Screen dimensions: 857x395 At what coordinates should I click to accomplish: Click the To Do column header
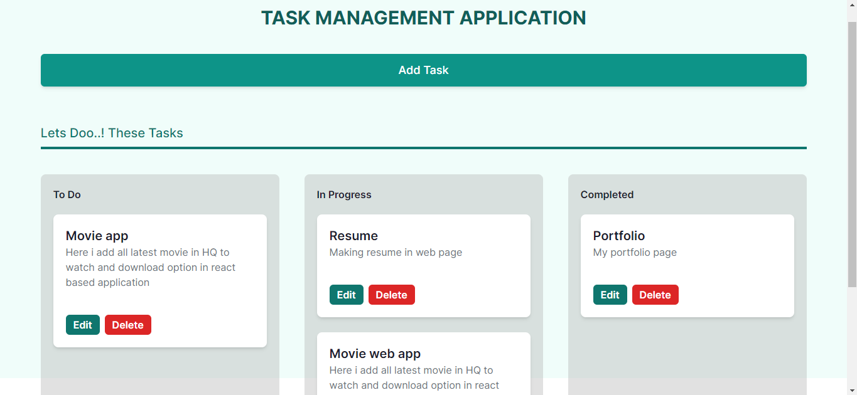coord(67,194)
